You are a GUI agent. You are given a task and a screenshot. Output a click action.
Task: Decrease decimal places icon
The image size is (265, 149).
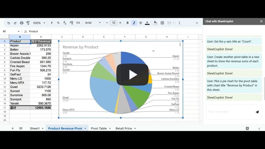coord(65,23)
